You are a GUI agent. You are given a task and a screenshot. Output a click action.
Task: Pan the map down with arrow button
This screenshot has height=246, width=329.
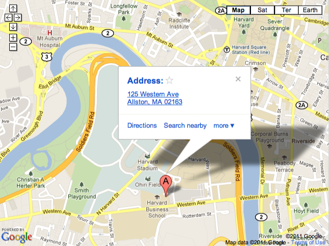point(13,27)
